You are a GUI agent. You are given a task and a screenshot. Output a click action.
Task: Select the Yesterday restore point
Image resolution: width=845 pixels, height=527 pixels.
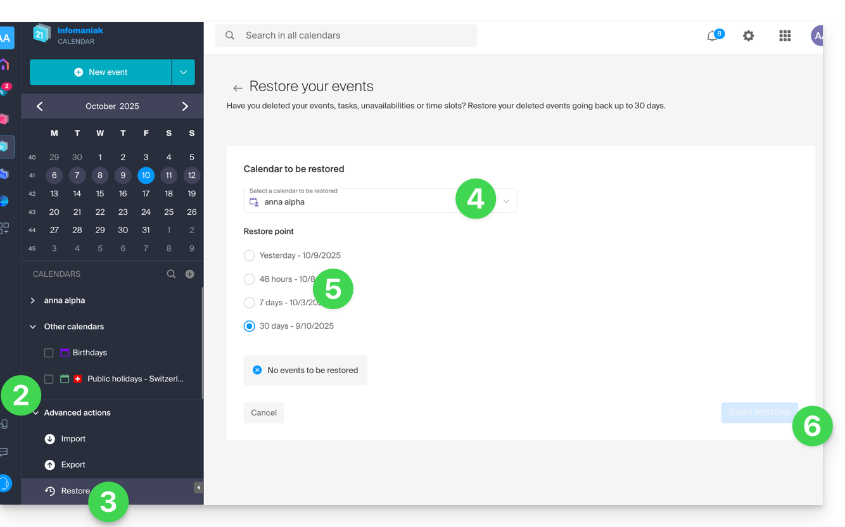pyautogui.click(x=250, y=255)
